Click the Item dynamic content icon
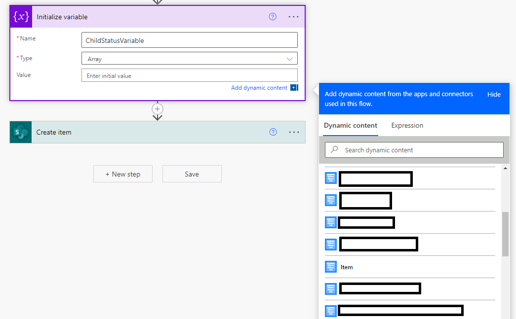516x319 pixels. (330, 267)
